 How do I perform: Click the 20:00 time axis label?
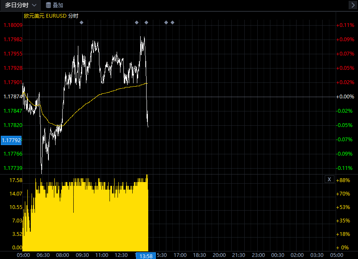pyautogui.click(x=219, y=255)
